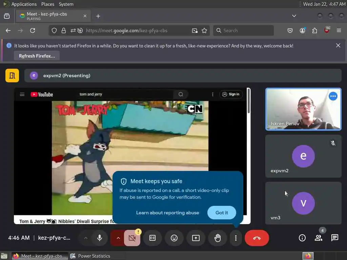
Task: Open Firefox account icon
Action: pos(302,30)
